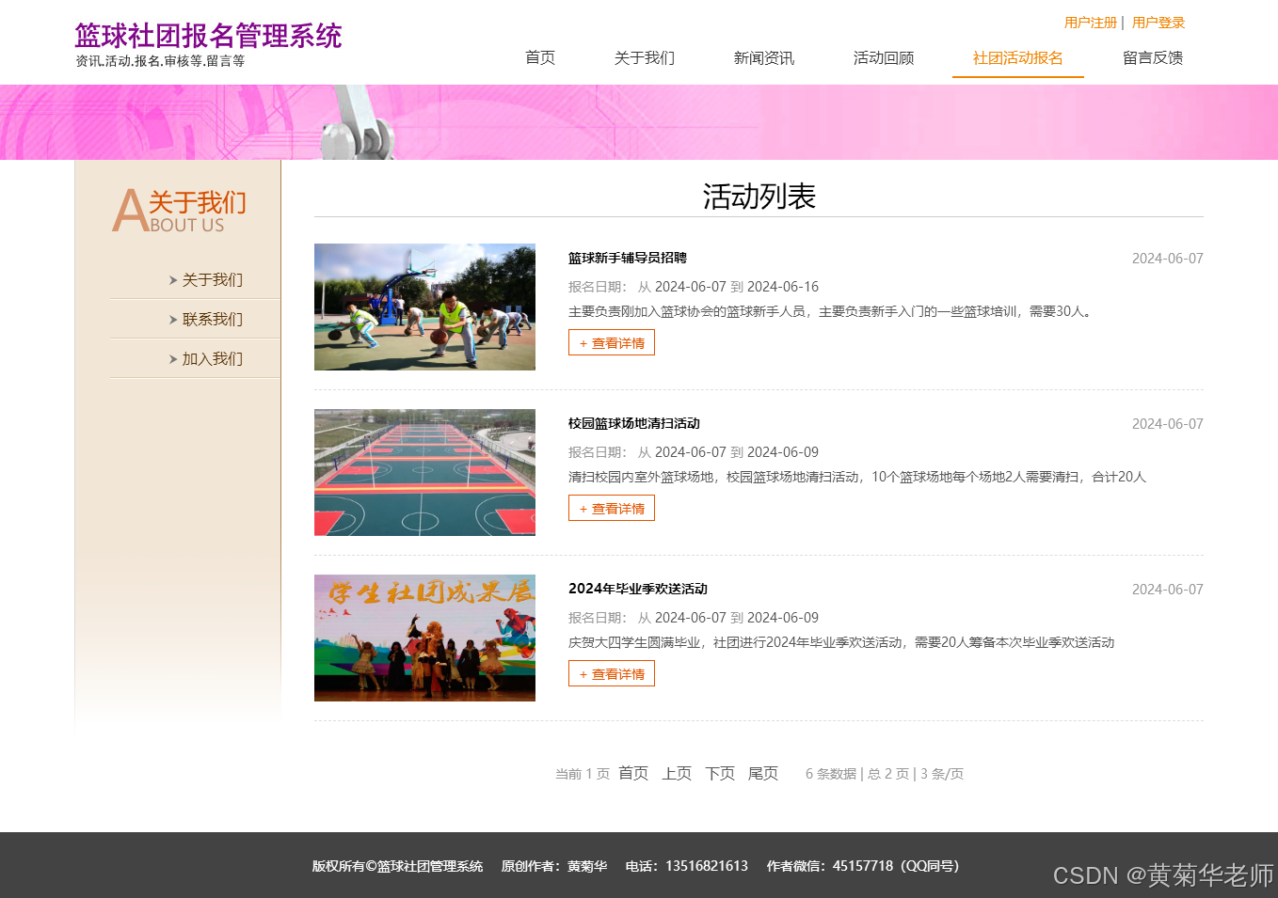The image size is (1278, 898).
Task: Open 关于我们 in the left sidebar
Action: [x=213, y=279]
